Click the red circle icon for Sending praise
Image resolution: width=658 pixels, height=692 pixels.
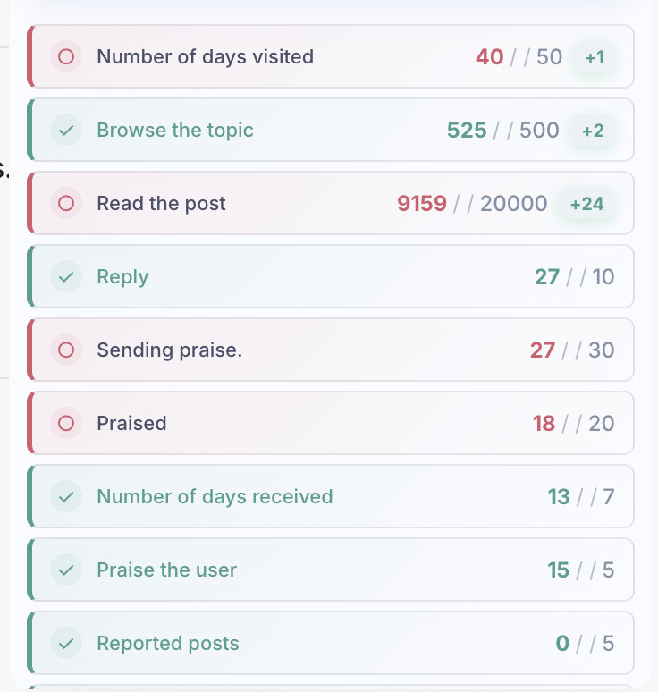[x=66, y=350]
